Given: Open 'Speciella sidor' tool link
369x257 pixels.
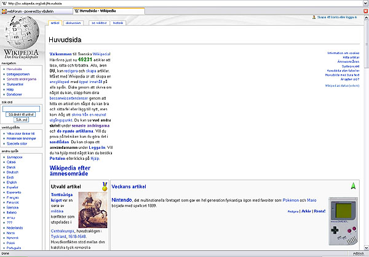Looking at the screenshot, I should [17, 143].
